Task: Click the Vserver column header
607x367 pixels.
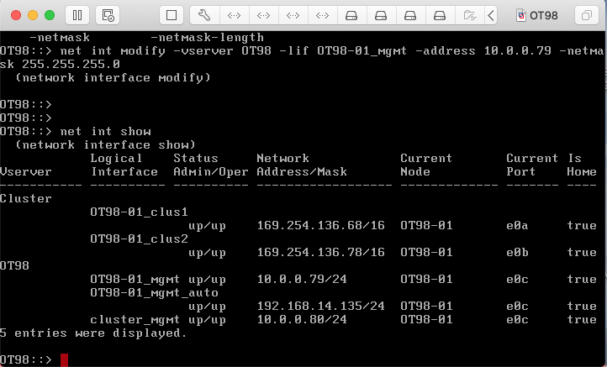Action: (x=25, y=171)
